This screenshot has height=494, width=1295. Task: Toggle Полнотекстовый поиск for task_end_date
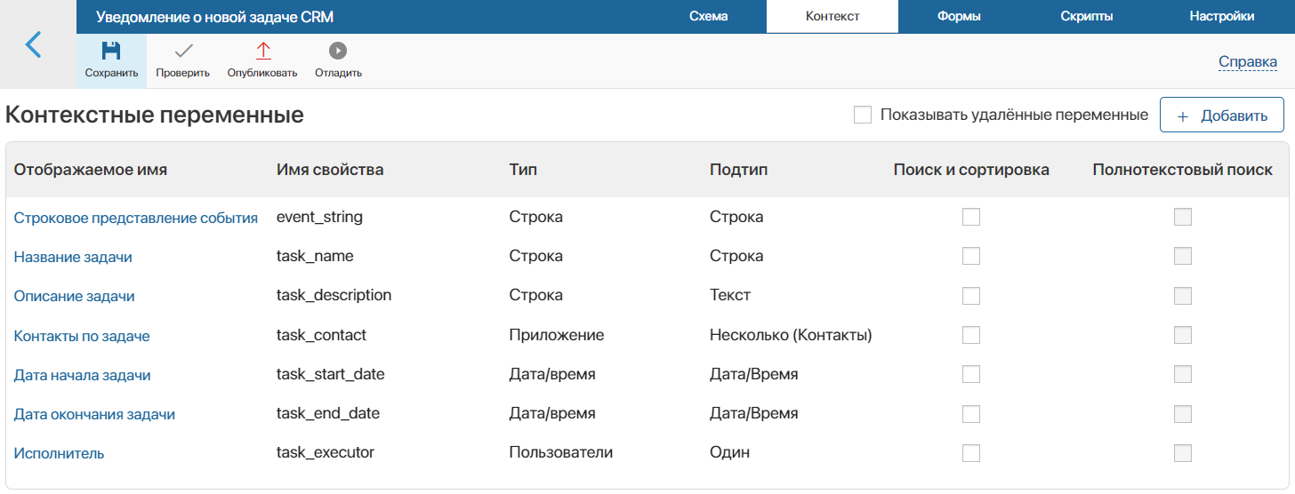(1183, 414)
